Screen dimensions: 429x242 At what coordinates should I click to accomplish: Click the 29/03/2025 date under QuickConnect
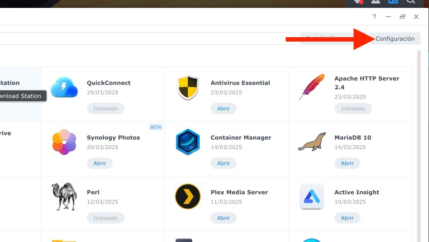tap(103, 92)
